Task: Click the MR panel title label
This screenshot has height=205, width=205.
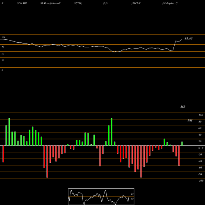Action: coord(183,107)
